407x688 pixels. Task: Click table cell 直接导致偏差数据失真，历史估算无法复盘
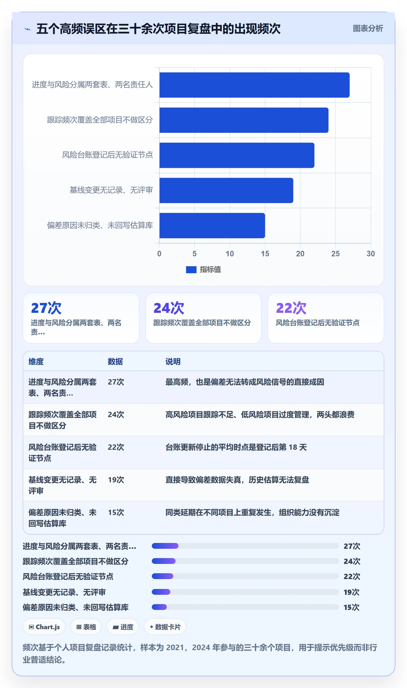coord(237,480)
